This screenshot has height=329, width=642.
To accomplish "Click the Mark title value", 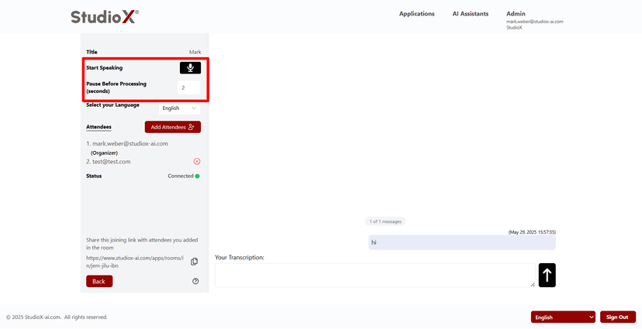I will [x=195, y=53].
